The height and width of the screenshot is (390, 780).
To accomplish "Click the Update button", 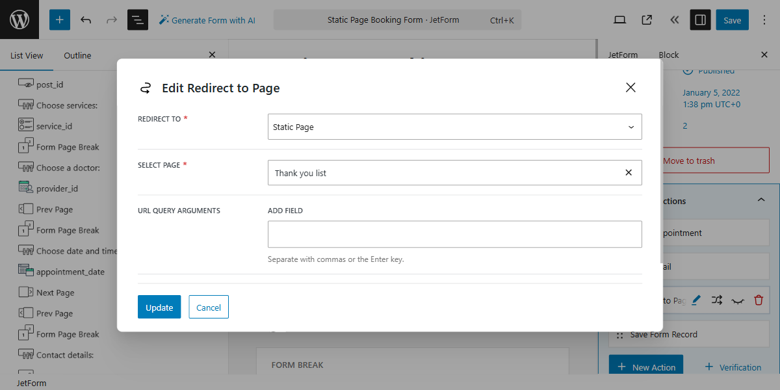I will [x=159, y=307].
